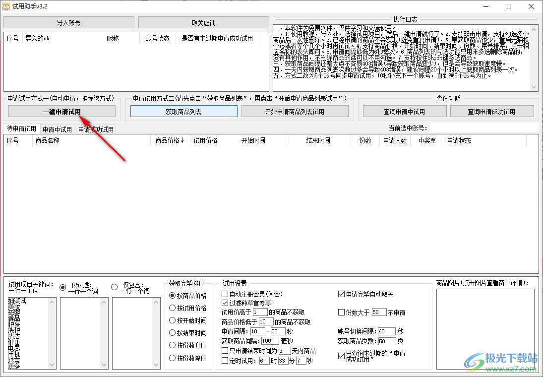The width and height of the screenshot is (543, 377).
Task: Enable 只申请结束时间为 checkbox
Action: pos(225,351)
